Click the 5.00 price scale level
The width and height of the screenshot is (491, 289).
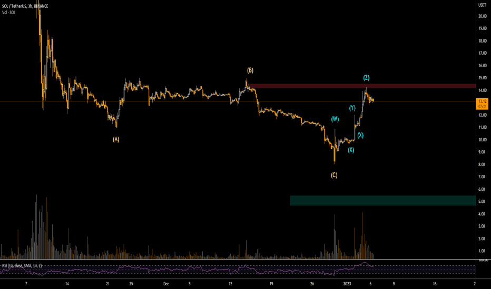[482, 202]
